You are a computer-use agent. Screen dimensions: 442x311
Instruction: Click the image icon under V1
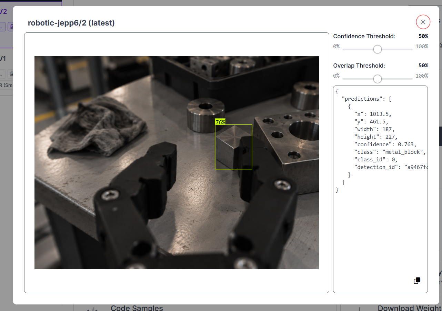(11, 73)
